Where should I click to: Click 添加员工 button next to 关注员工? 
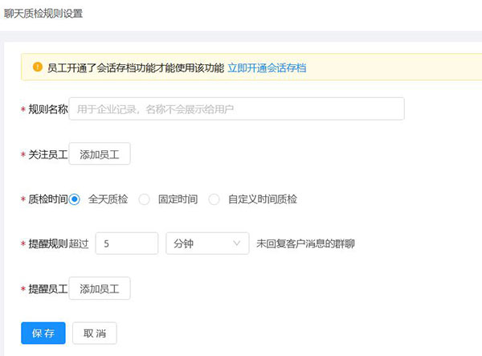click(100, 153)
